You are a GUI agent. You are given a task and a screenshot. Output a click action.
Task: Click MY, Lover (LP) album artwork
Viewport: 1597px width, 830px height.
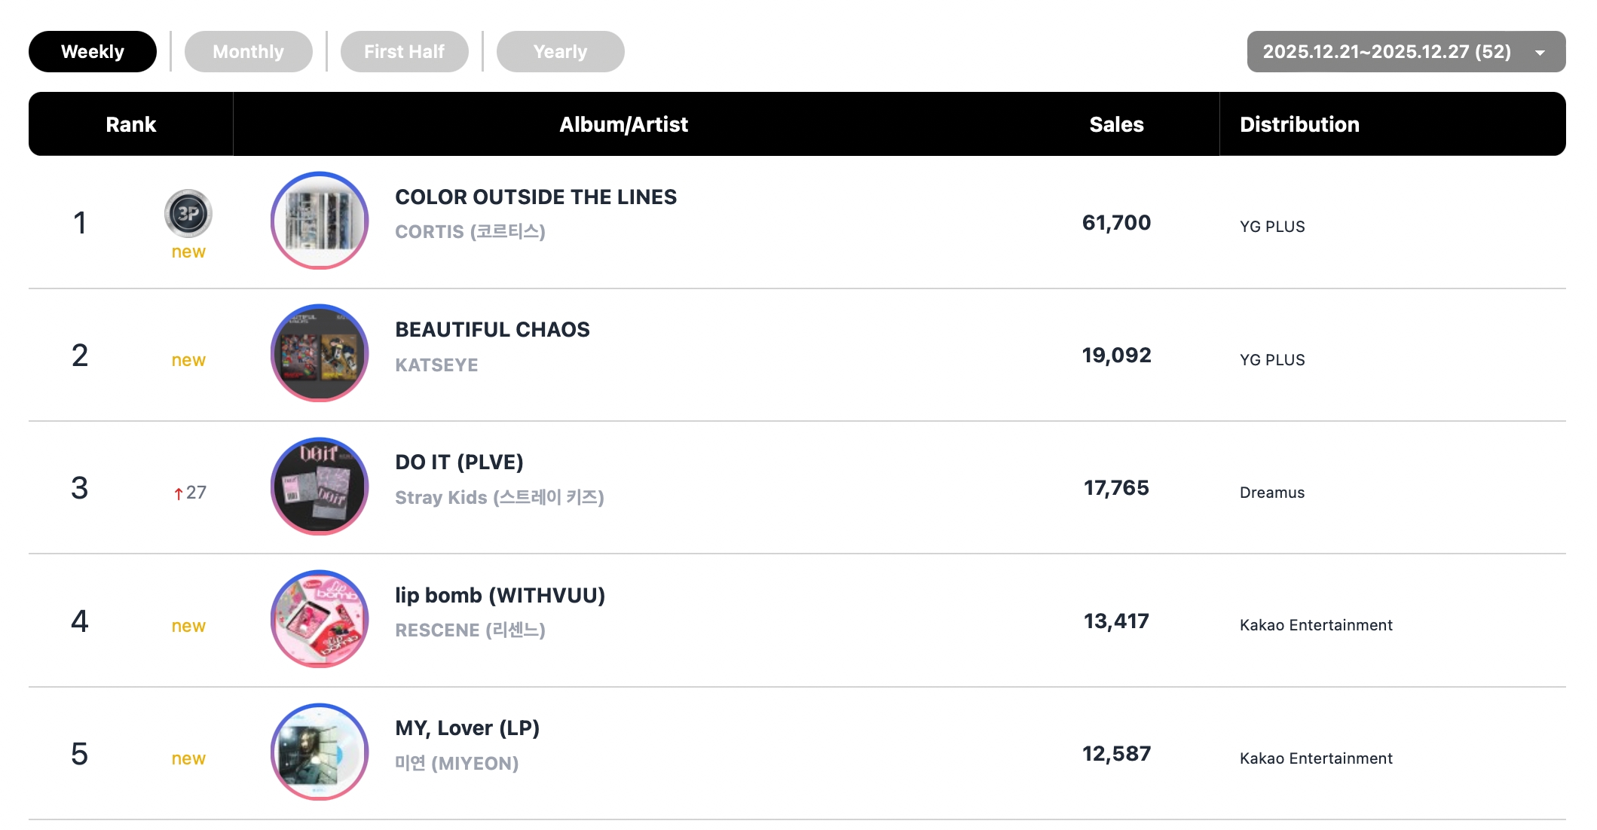[x=320, y=752]
